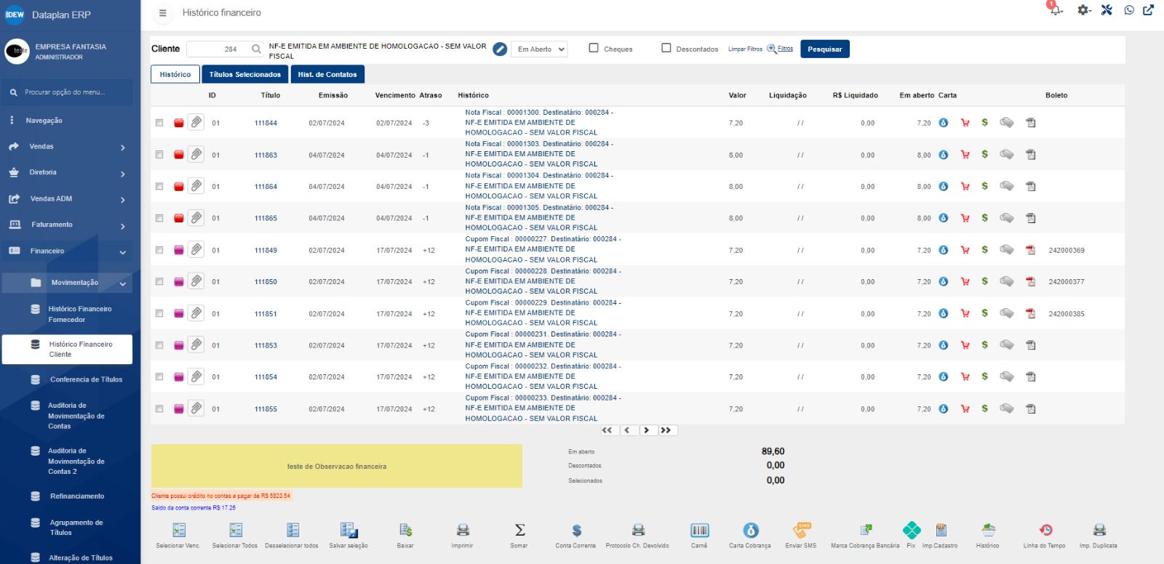Click the Pix icon in bottom toolbar
The height and width of the screenshot is (564, 1164).
tap(912, 531)
